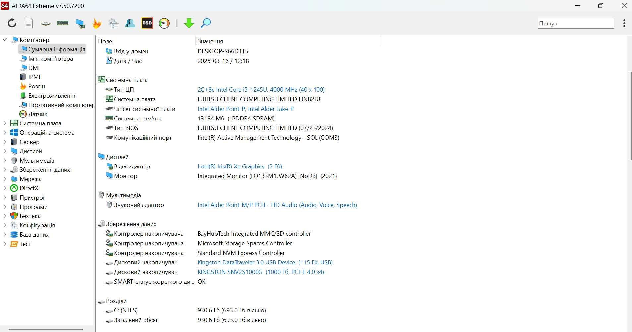Expand the Дисплей tree node
The width and height of the screenshot is (632, 332).
pos(5,151)
